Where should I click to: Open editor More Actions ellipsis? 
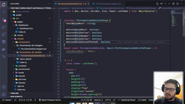point(182,4)
